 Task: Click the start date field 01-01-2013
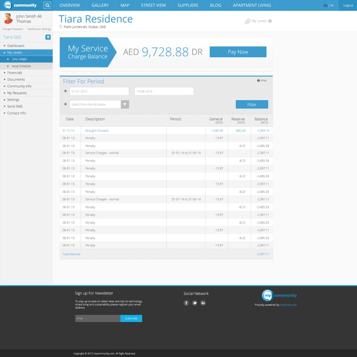(x=99, y=91)
